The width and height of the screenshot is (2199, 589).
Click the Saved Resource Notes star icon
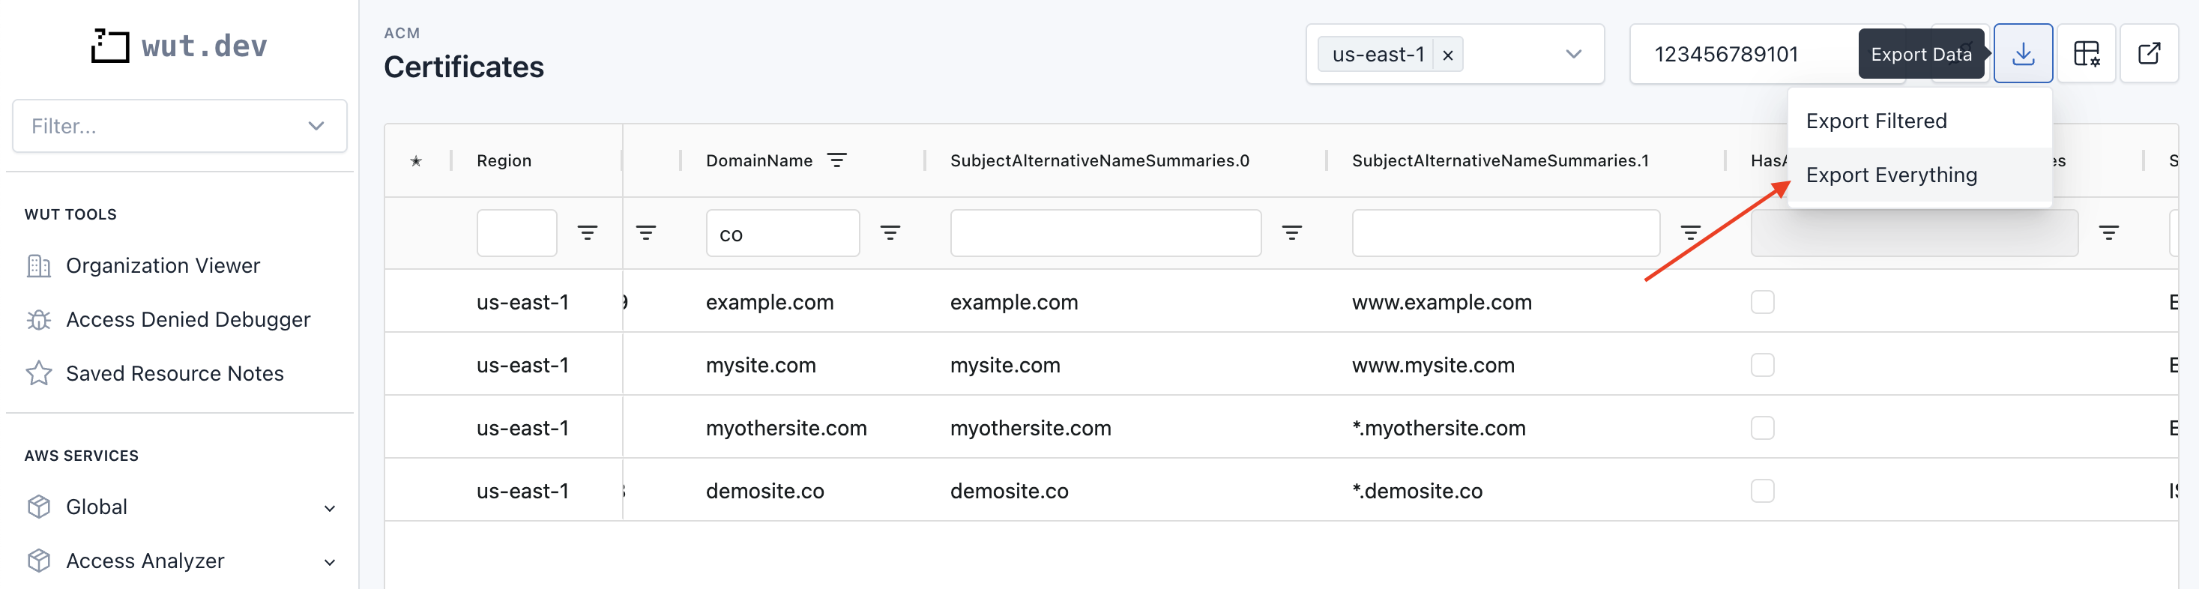click(38, 374)
